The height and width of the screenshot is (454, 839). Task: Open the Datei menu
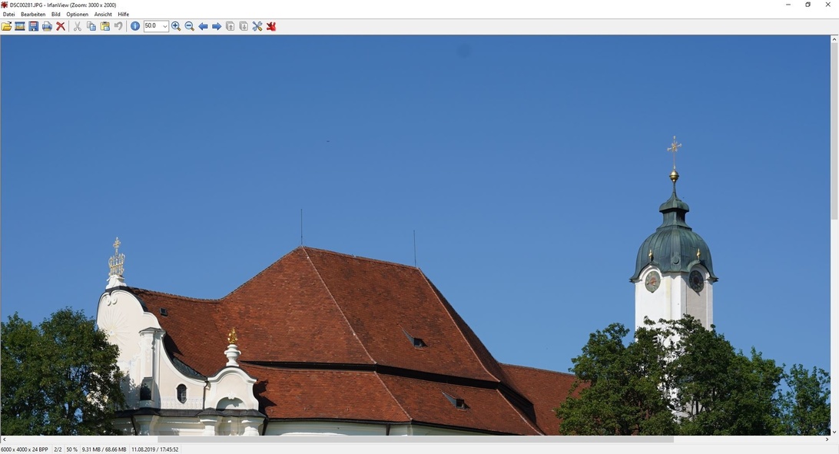click(8, 15)
